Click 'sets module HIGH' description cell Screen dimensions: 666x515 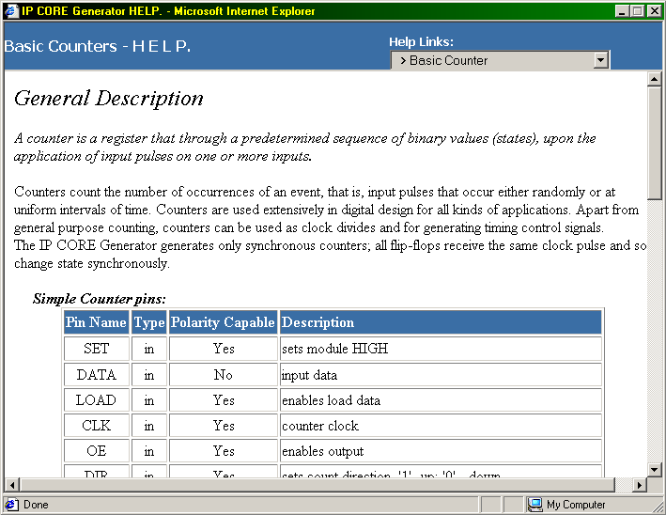click(441, 349)
